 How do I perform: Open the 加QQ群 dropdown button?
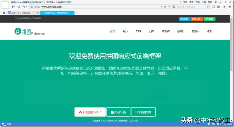(185, 19)
